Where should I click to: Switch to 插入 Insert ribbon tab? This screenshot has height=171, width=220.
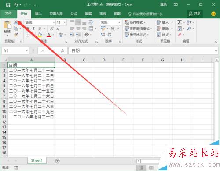point(38,14)
